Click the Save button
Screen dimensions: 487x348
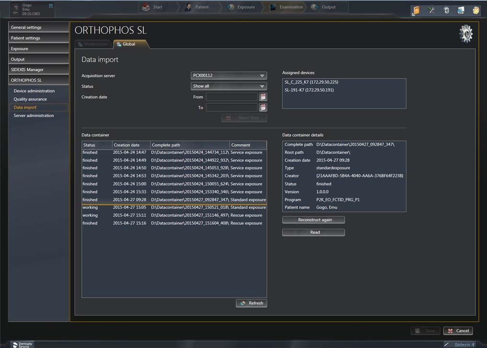tap(425, 331)
